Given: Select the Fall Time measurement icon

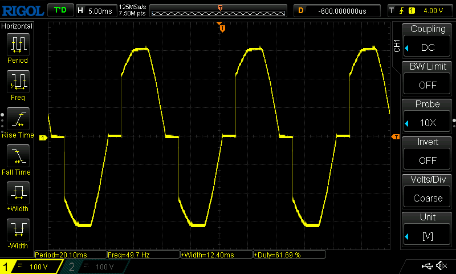Looking at the screenshot, I should pyautogui.click(x=18, y=156).
